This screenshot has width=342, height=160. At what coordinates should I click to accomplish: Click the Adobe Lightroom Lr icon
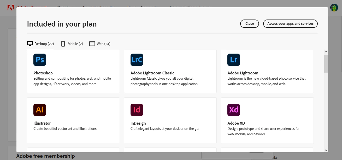pos(234,60)
